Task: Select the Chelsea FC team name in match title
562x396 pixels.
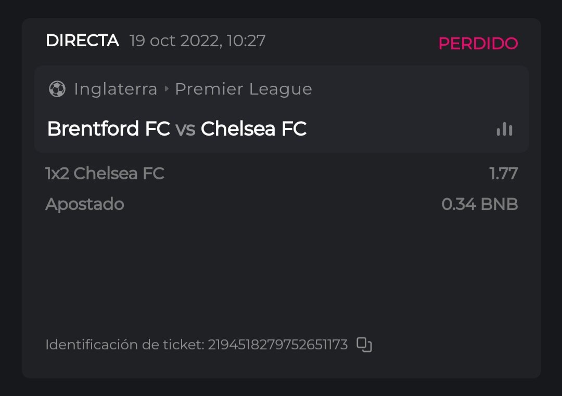Action: tap(253, 129)
